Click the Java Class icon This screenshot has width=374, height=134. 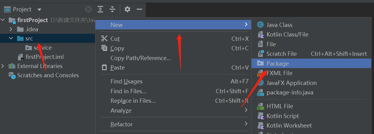pyautogui.click(x=261, y=25)
